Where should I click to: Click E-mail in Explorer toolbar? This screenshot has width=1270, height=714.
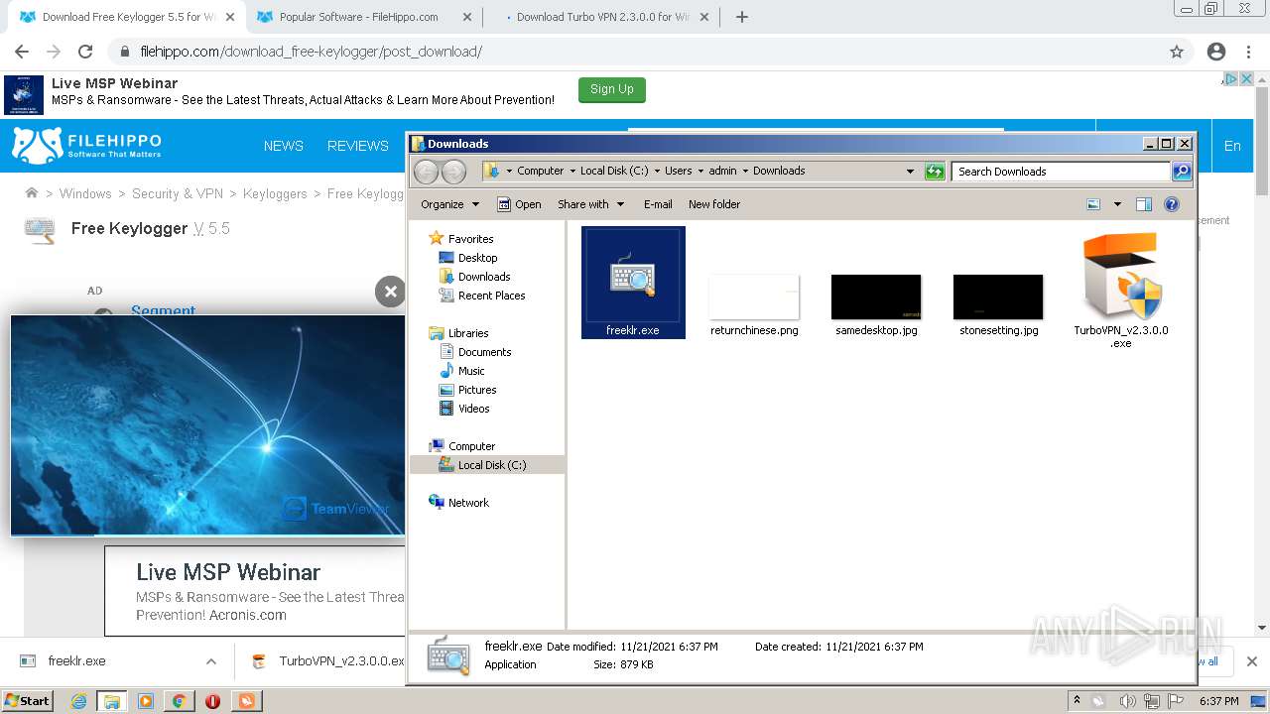click(658, 204)
